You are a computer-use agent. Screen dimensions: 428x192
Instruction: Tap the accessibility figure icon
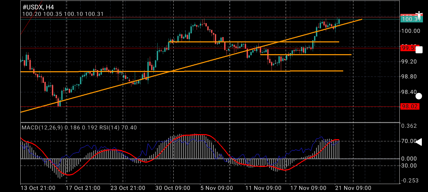[419, 15]
